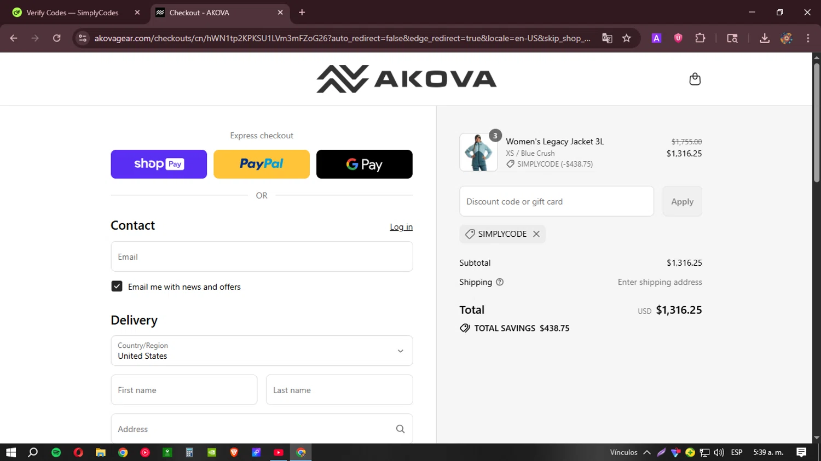821x461 pixels.
Task: Open Spotify from the taskbar
Action: (56, 452)
